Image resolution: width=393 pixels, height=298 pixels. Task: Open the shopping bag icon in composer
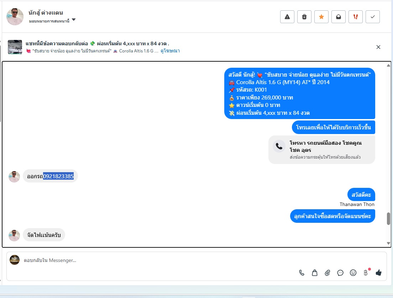(x=315, y=273)
